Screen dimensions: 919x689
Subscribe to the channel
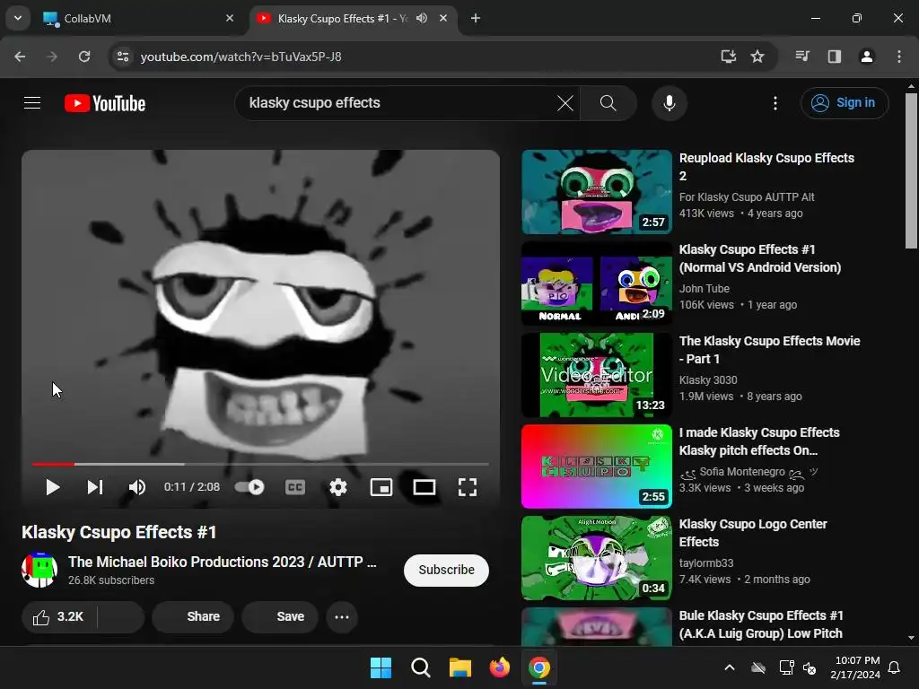point(446,570)
